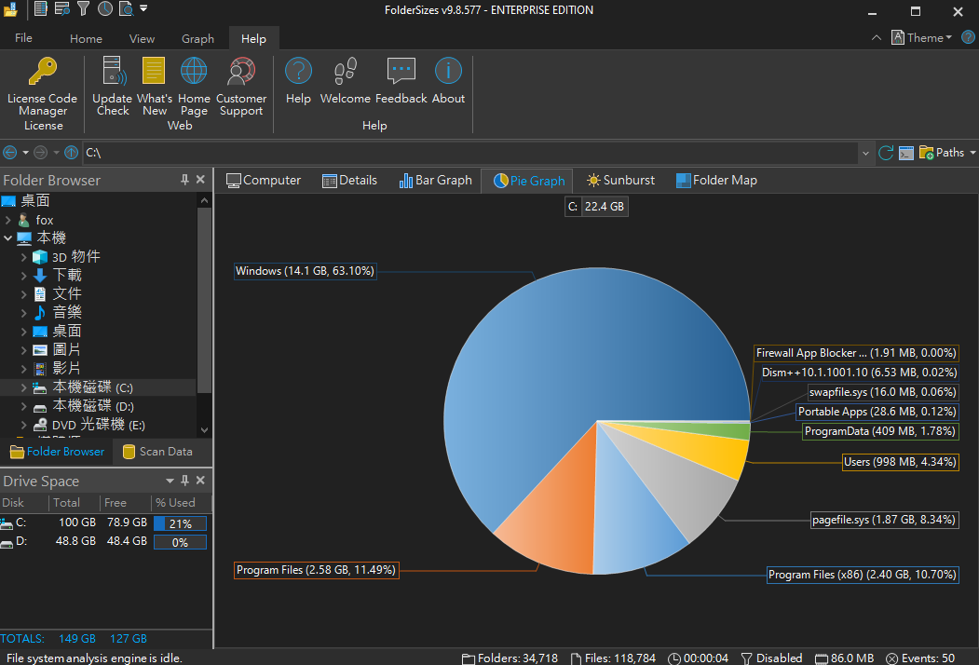Click the C:\ address path field

pos(469,153)
